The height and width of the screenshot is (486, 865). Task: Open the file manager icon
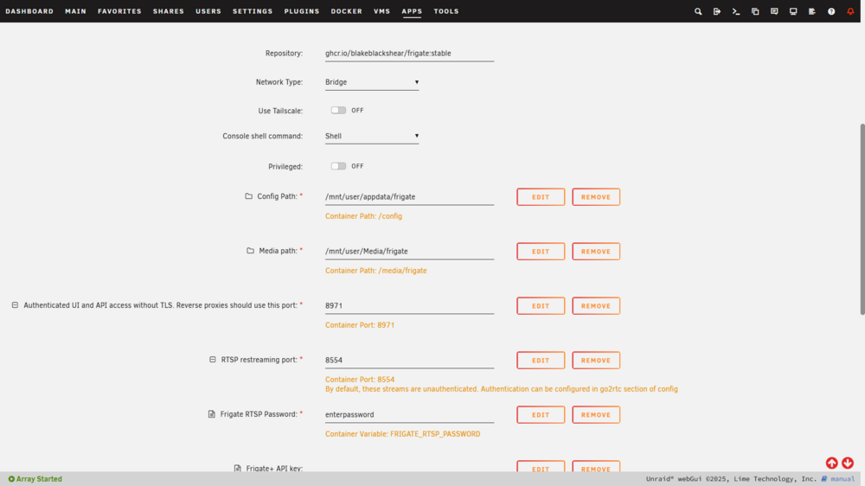point(755,11)
